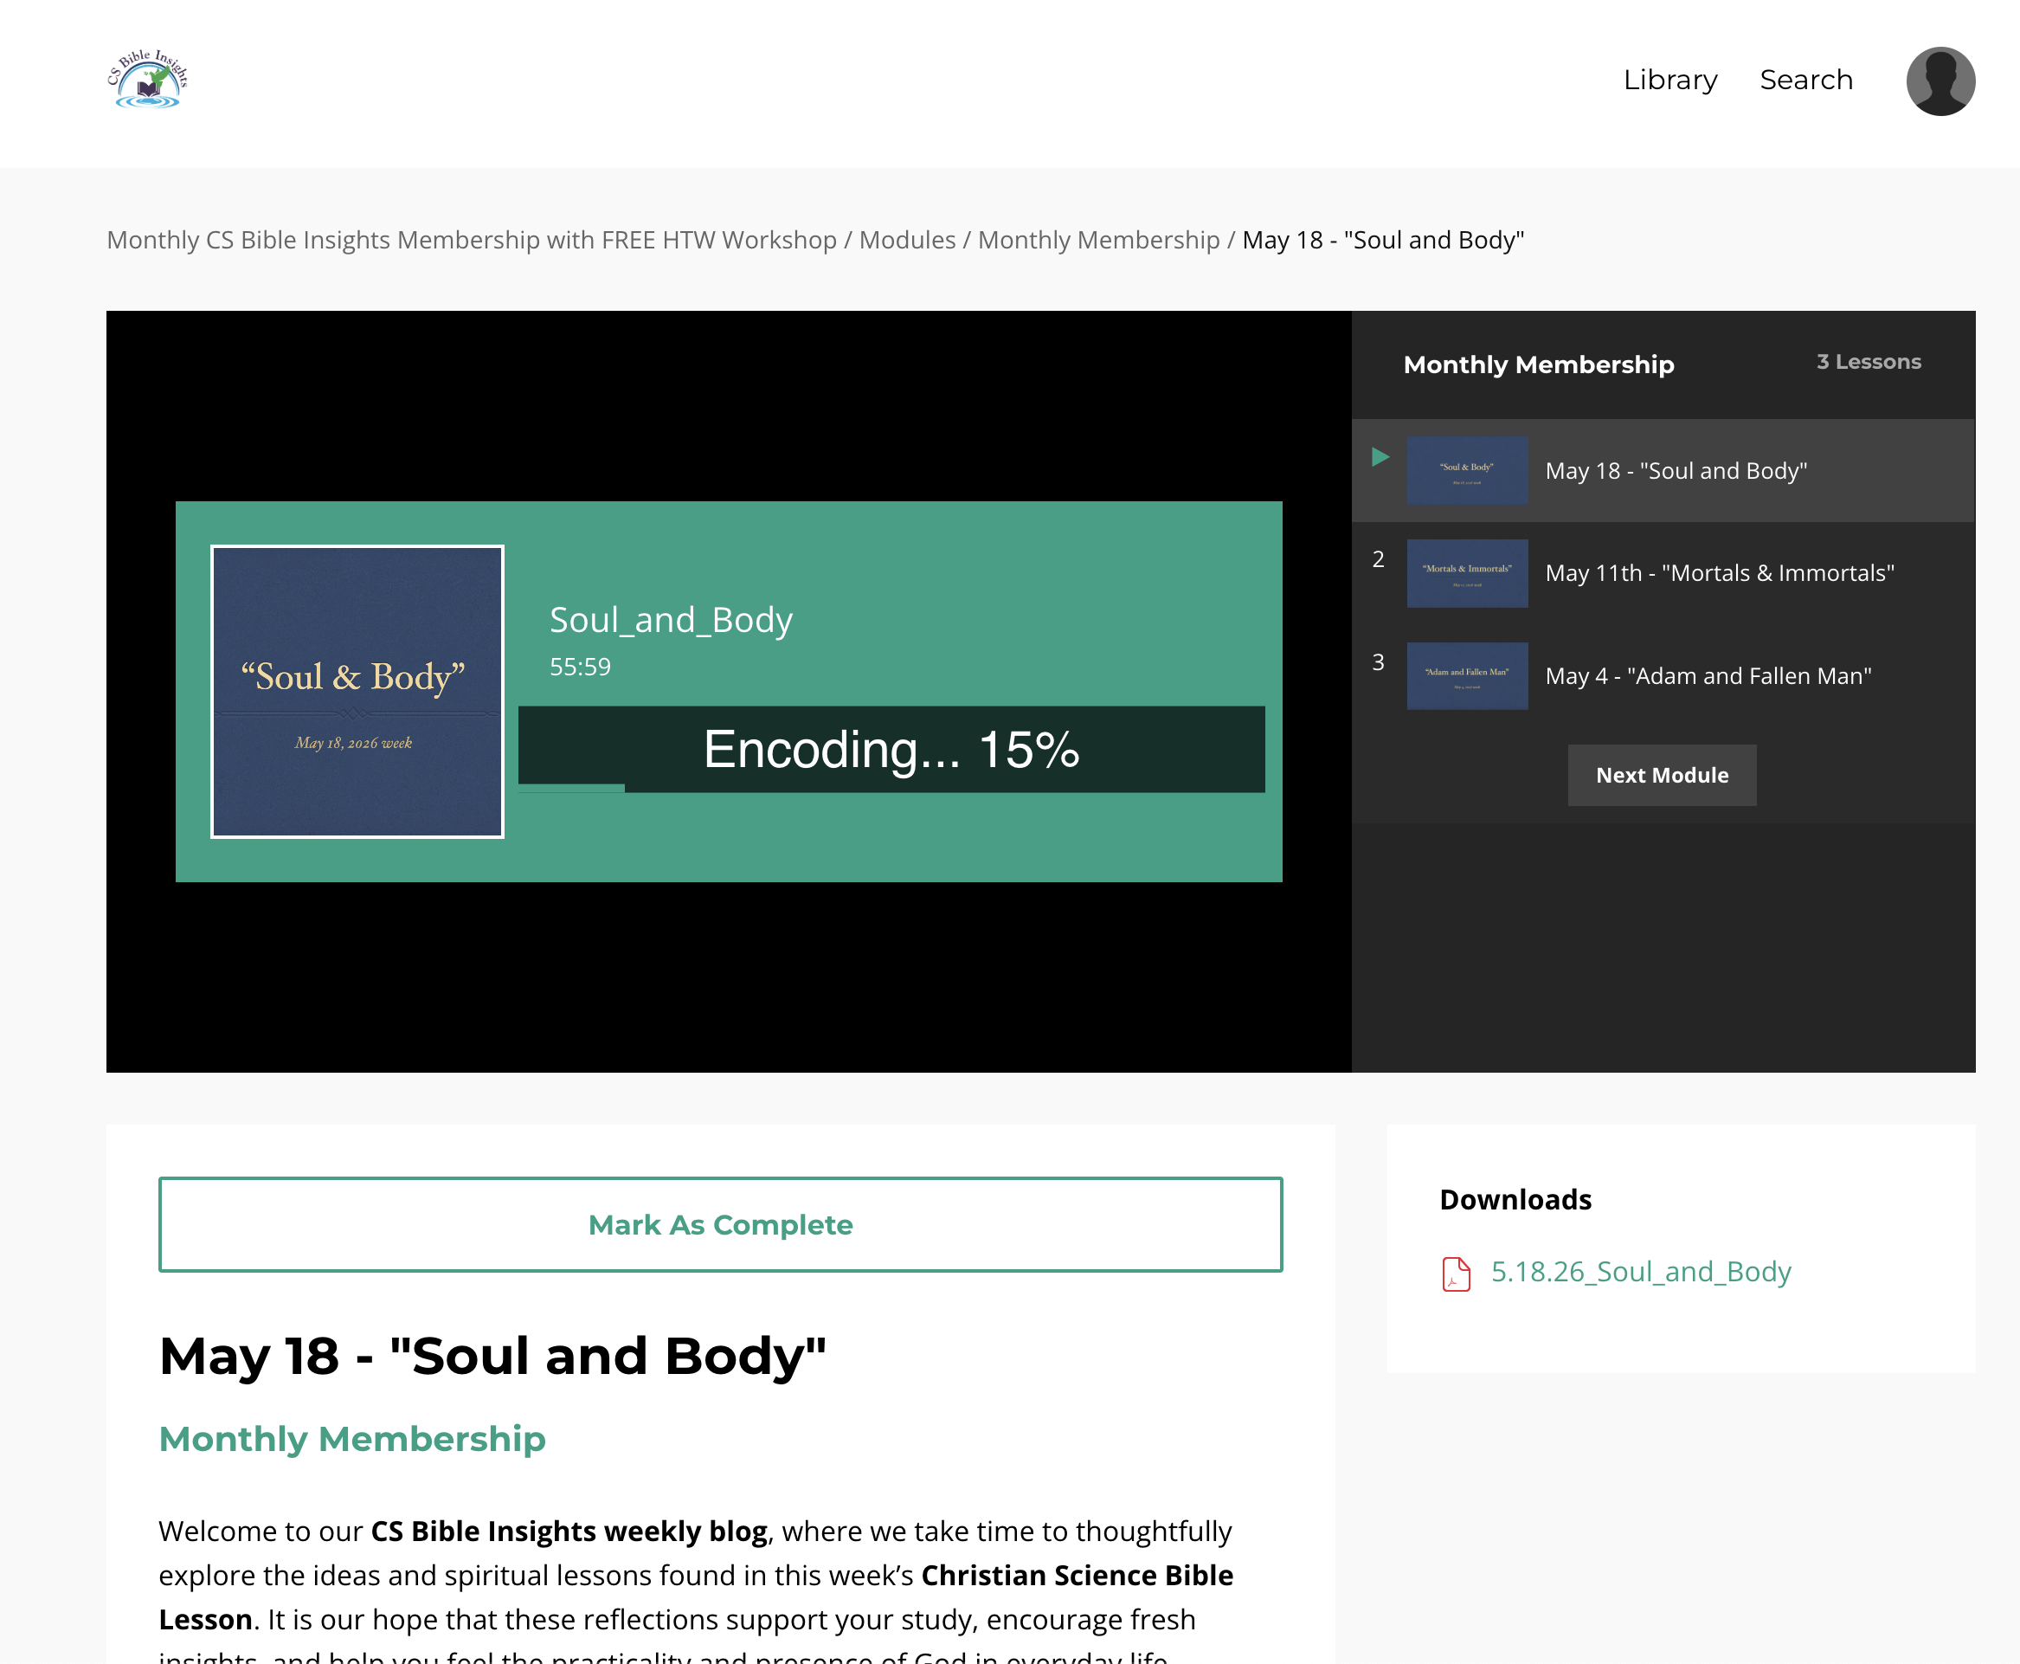
Task: Open the Library menu
Action: pyautogui.click(x=1670, y=80)
